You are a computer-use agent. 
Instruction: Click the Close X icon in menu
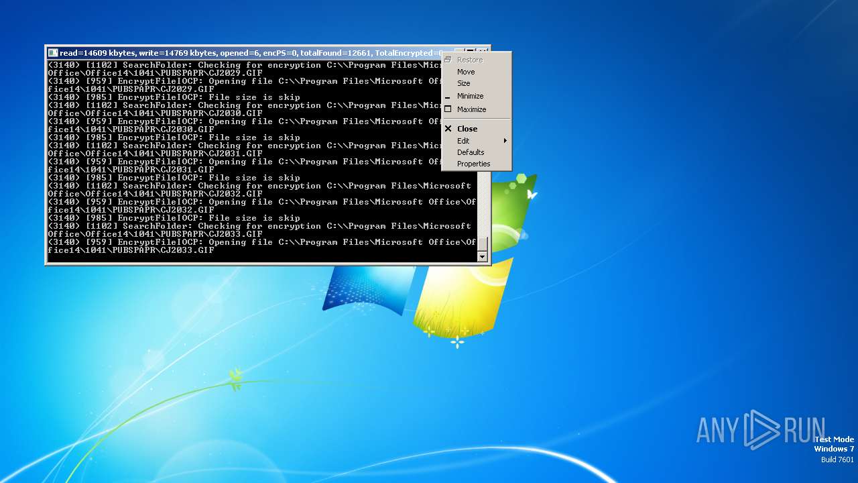click(448, 129)
